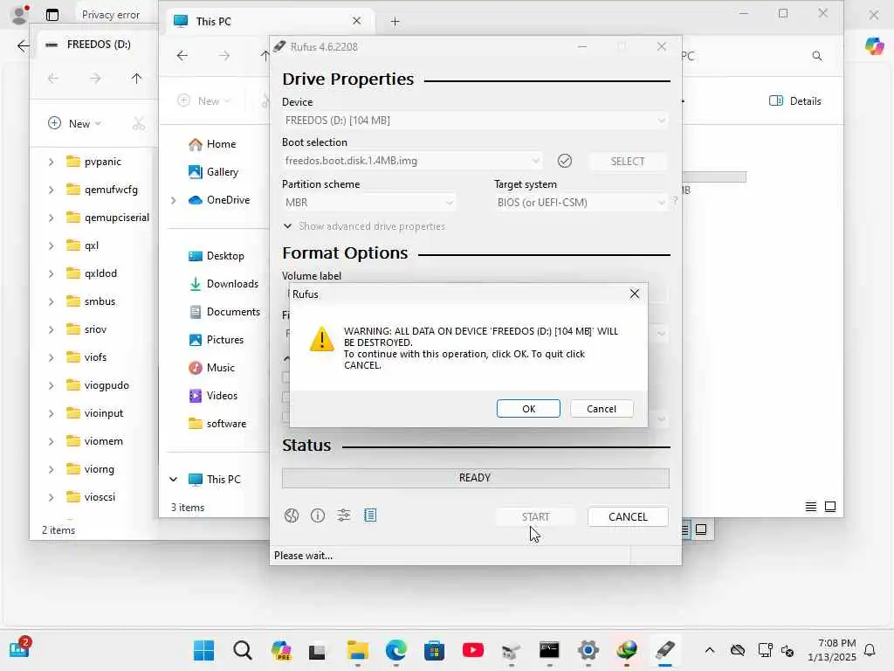Click the SELECT button for boot image
Viewport: 894px width, 671px height.
[627, 162]
